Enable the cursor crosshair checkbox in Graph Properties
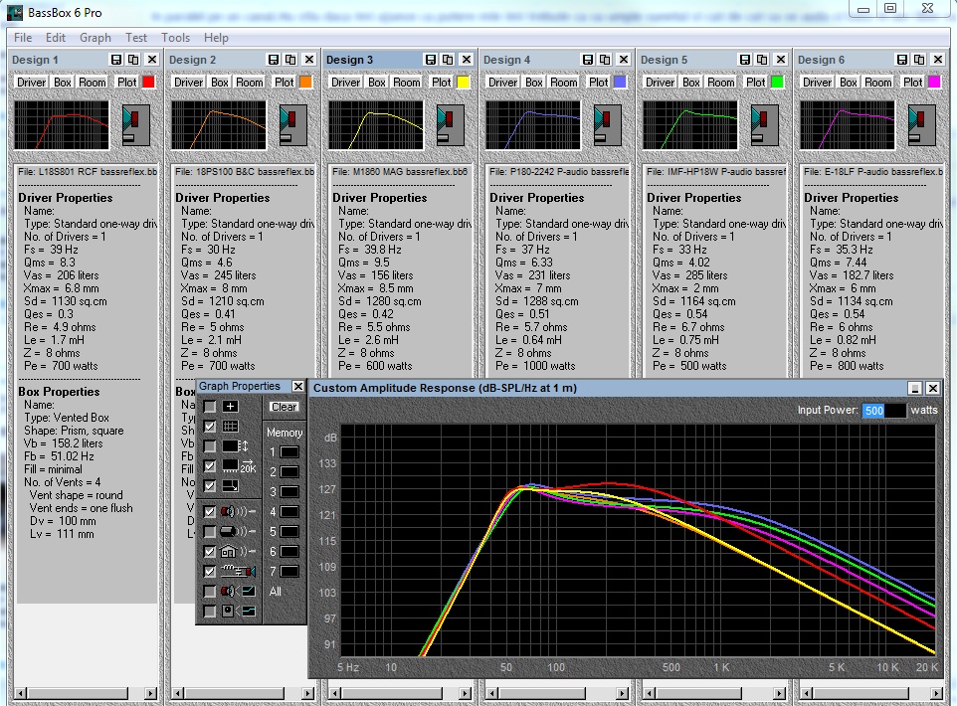 click(209, 407)
